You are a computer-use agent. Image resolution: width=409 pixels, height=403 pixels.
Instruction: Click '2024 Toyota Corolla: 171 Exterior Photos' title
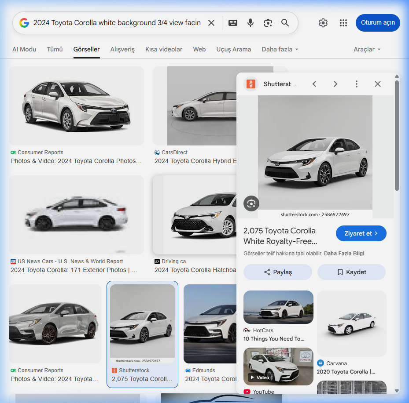pyautogui.click(x=74, y=270)
